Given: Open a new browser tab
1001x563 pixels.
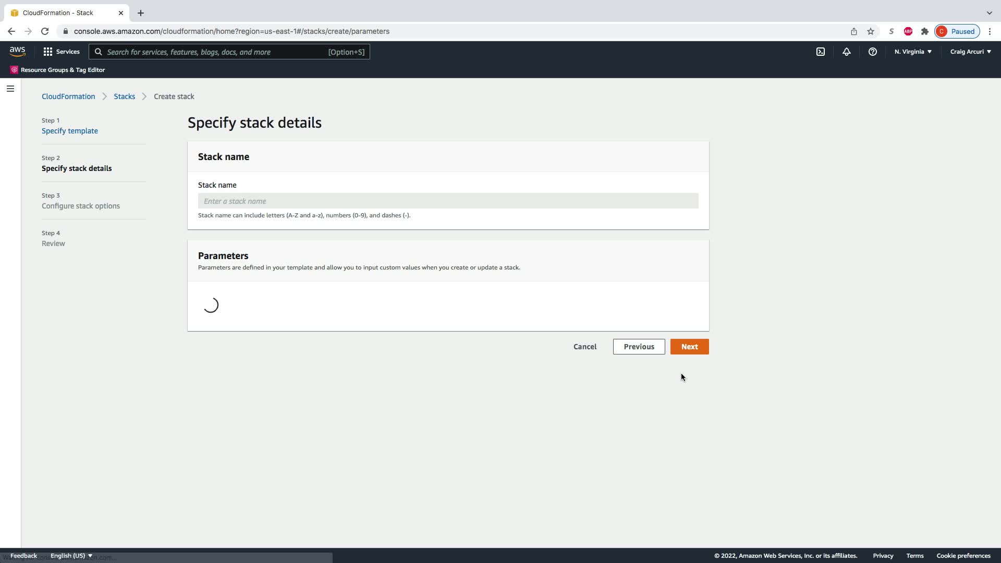Looking at the screenshot, I should point(141,13).
